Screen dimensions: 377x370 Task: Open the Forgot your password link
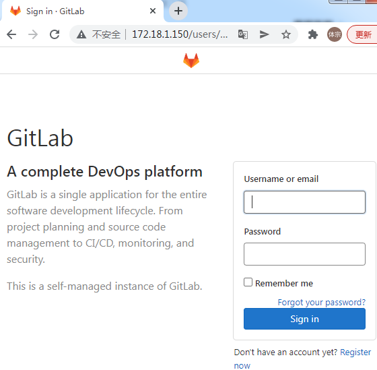coord(322,302)
